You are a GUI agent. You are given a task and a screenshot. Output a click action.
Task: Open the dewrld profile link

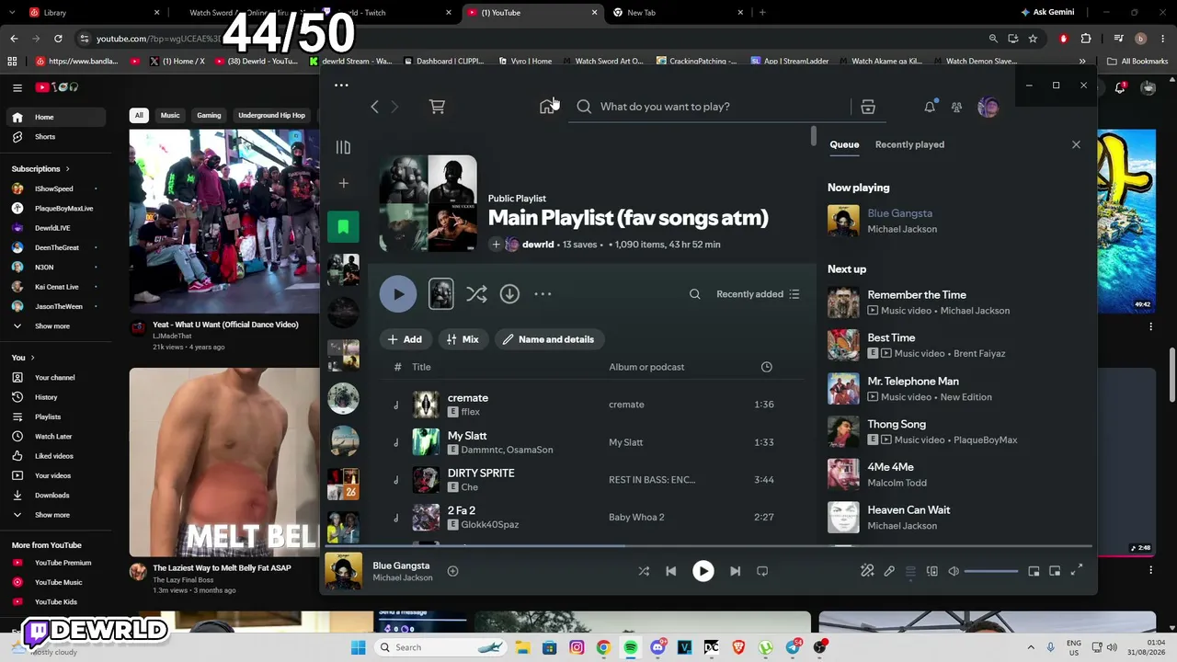click(538, 245)
